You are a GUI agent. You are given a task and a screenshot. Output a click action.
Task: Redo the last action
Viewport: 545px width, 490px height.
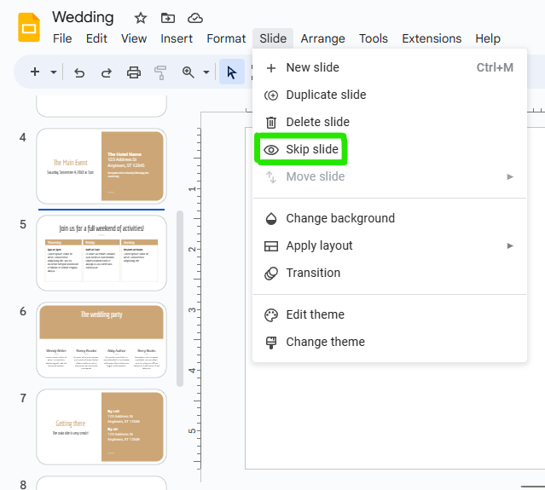107,72
